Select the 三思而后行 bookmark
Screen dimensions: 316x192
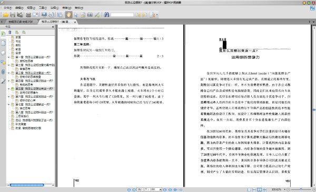click(22, 116)
